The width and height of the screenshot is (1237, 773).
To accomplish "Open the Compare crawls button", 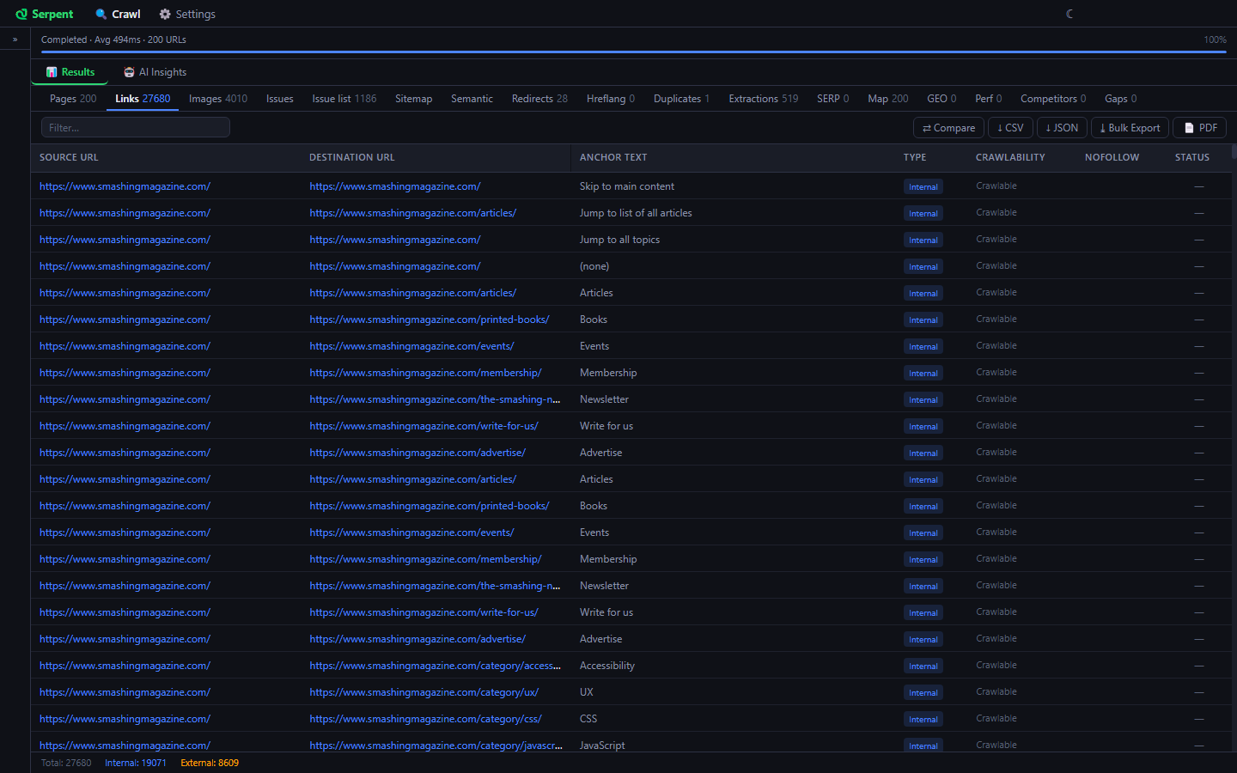I will pos(948,128).
